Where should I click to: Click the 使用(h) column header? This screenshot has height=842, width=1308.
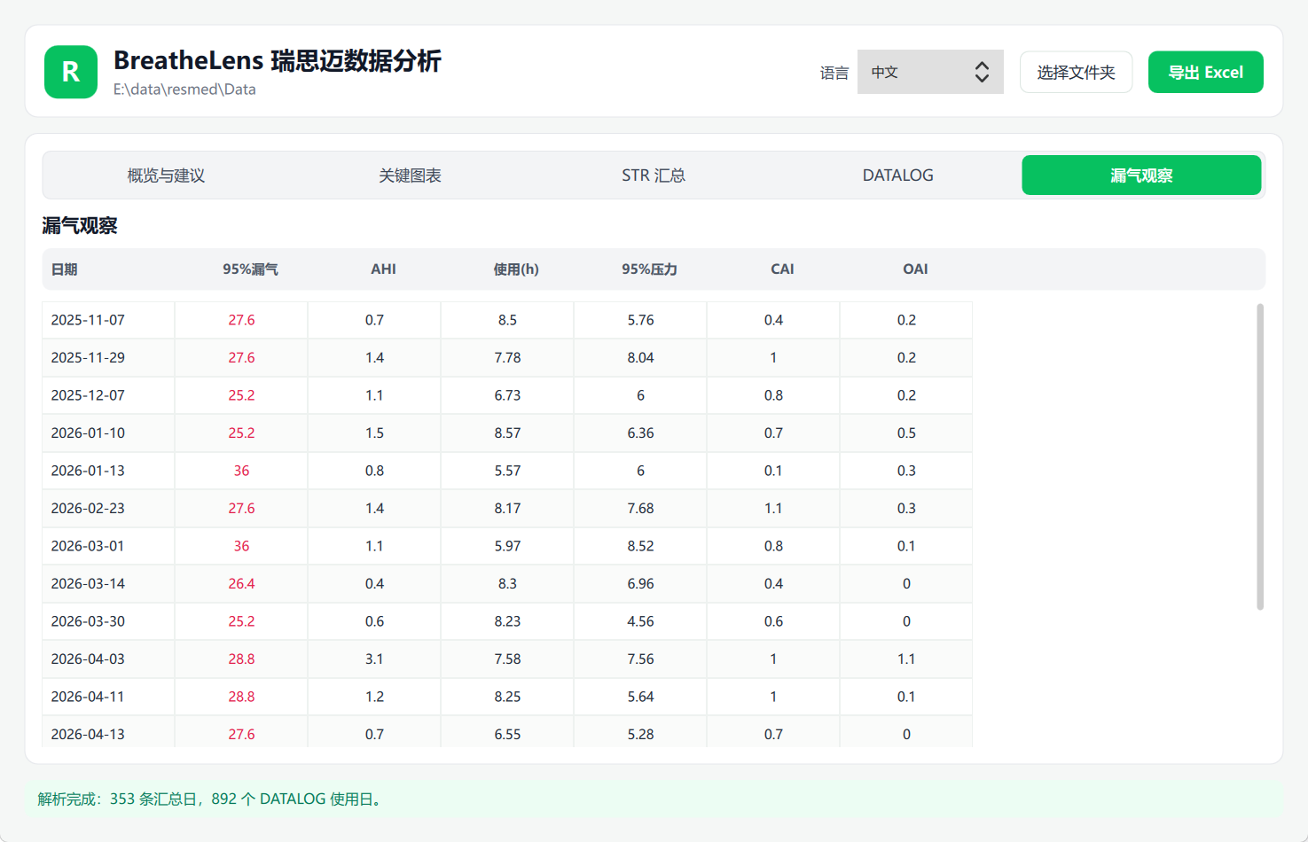coord(516,269)
